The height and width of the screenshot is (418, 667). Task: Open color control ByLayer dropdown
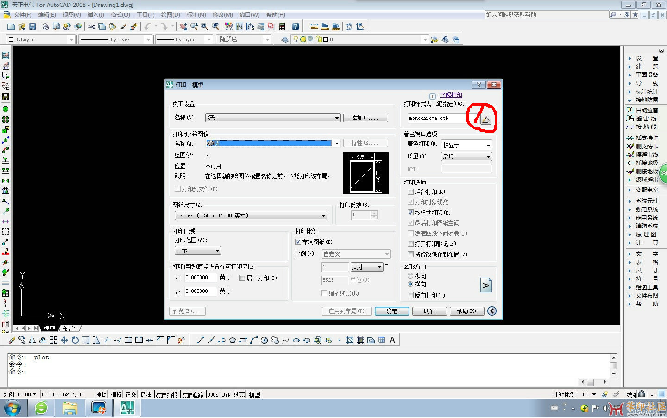41,39
